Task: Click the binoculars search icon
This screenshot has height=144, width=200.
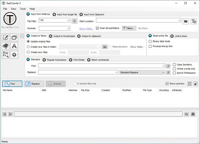Action: [x=193, y=114]
